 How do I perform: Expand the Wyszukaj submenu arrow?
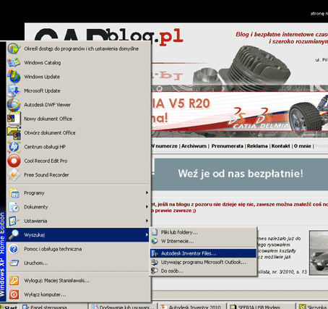(x=147, y=234)
